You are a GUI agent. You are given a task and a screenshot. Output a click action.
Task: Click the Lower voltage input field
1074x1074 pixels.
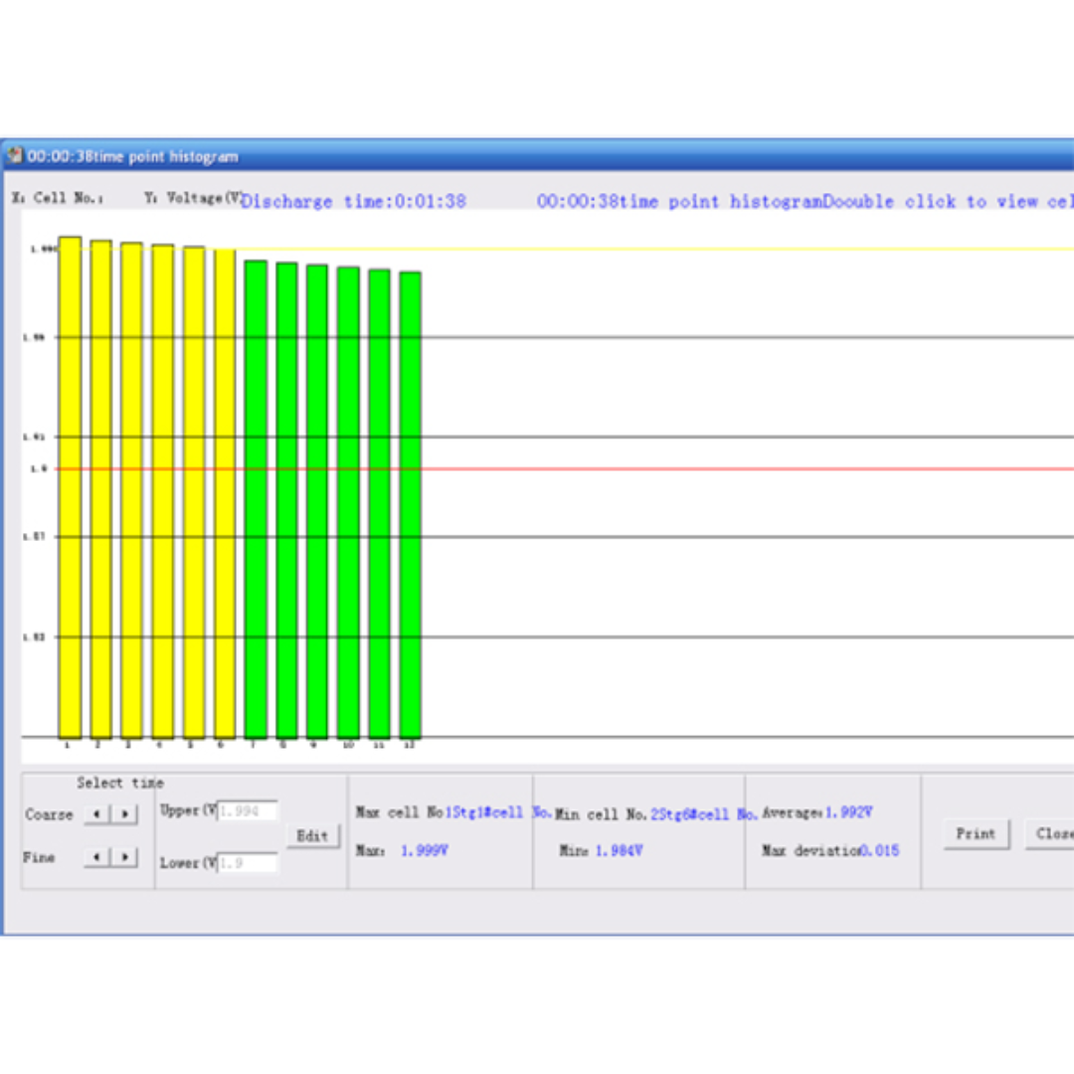point(248,863)
